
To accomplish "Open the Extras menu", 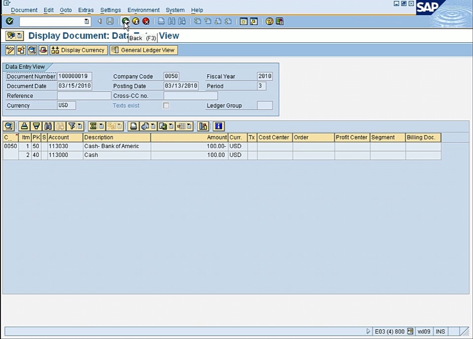I will coord(86,10).
